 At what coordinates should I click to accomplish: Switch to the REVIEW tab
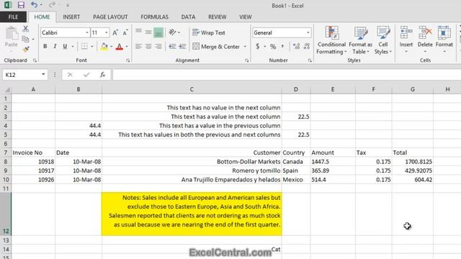(x=218, y=17)
